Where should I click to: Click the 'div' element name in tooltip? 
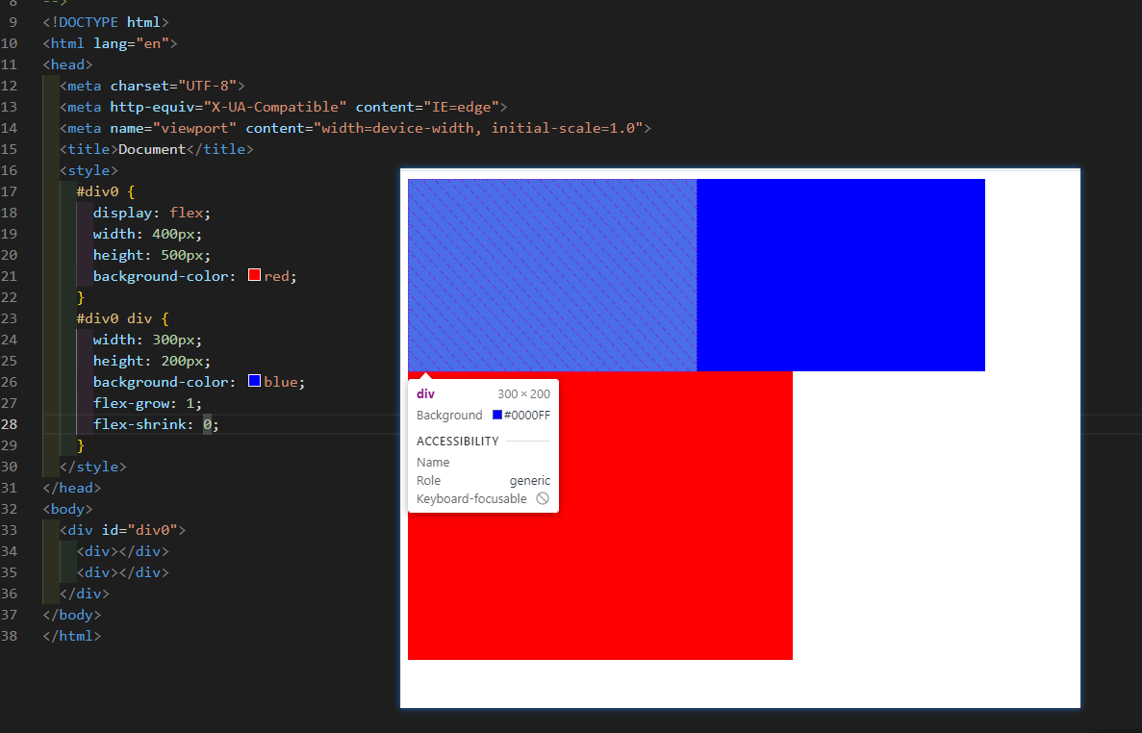point(425,393)
